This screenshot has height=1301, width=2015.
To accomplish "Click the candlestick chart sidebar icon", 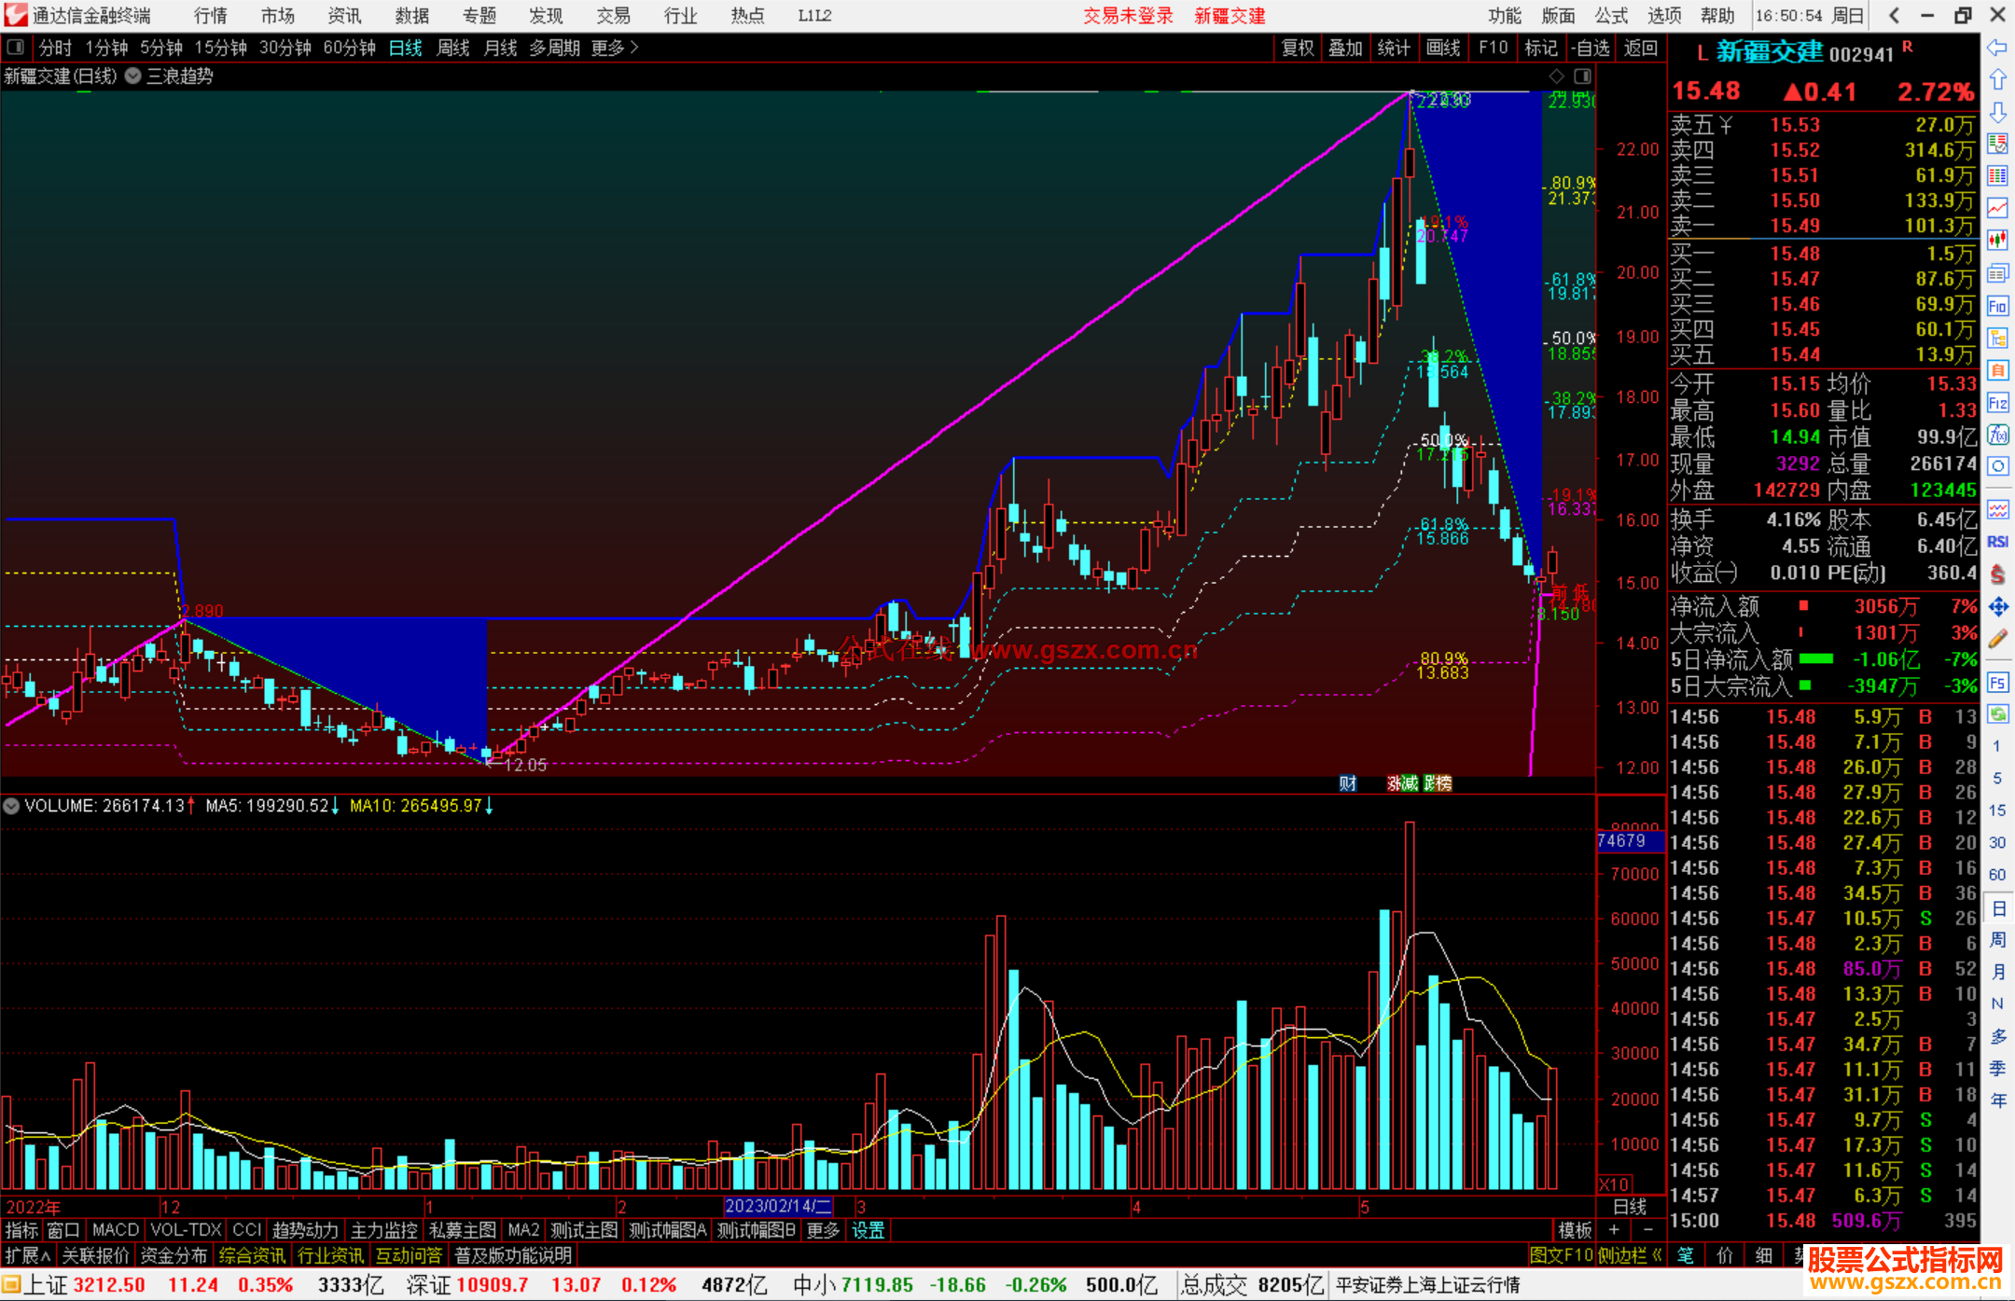I will [1997, 241].
